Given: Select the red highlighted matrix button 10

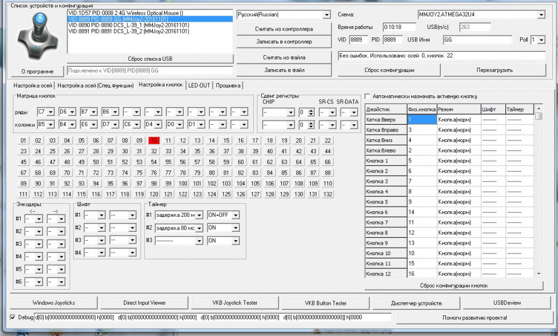Looking at the screenshot, I should coord(154,140).
